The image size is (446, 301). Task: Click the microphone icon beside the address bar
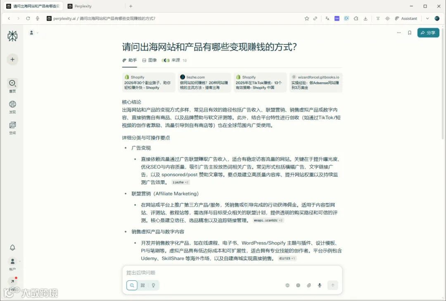(x=37, y=19)
